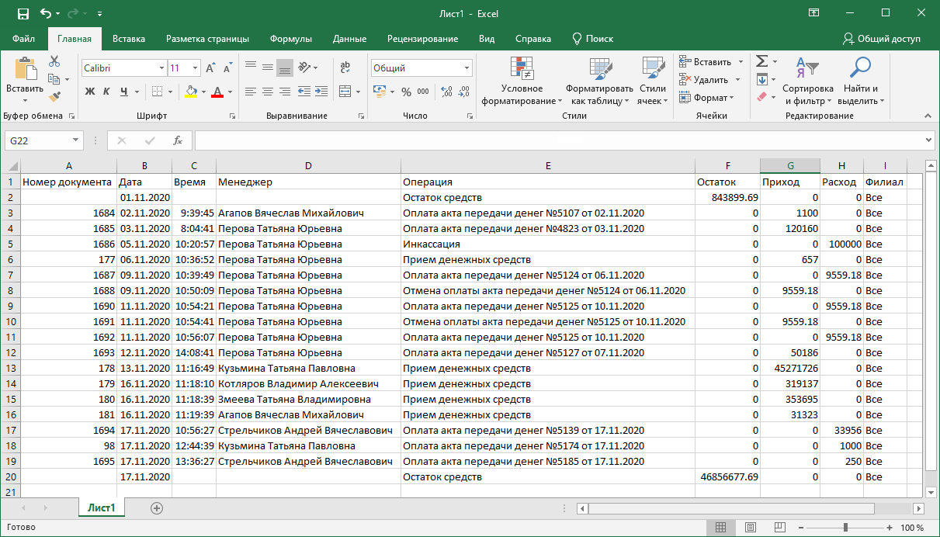Toggle bold formatting (Ж)
Viewport: 940px width, 537px height.
click(x=89, y=92)
